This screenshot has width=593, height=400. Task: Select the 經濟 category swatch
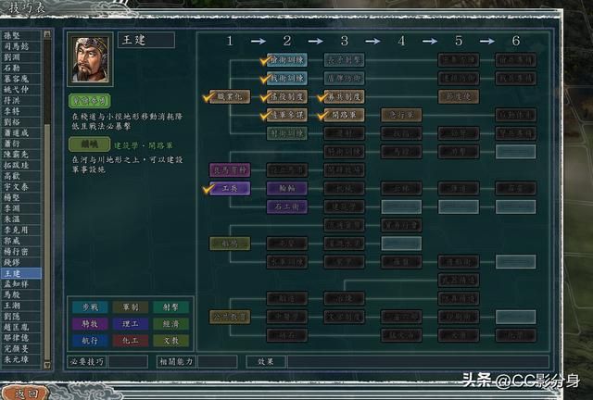(x=170, y=324)
